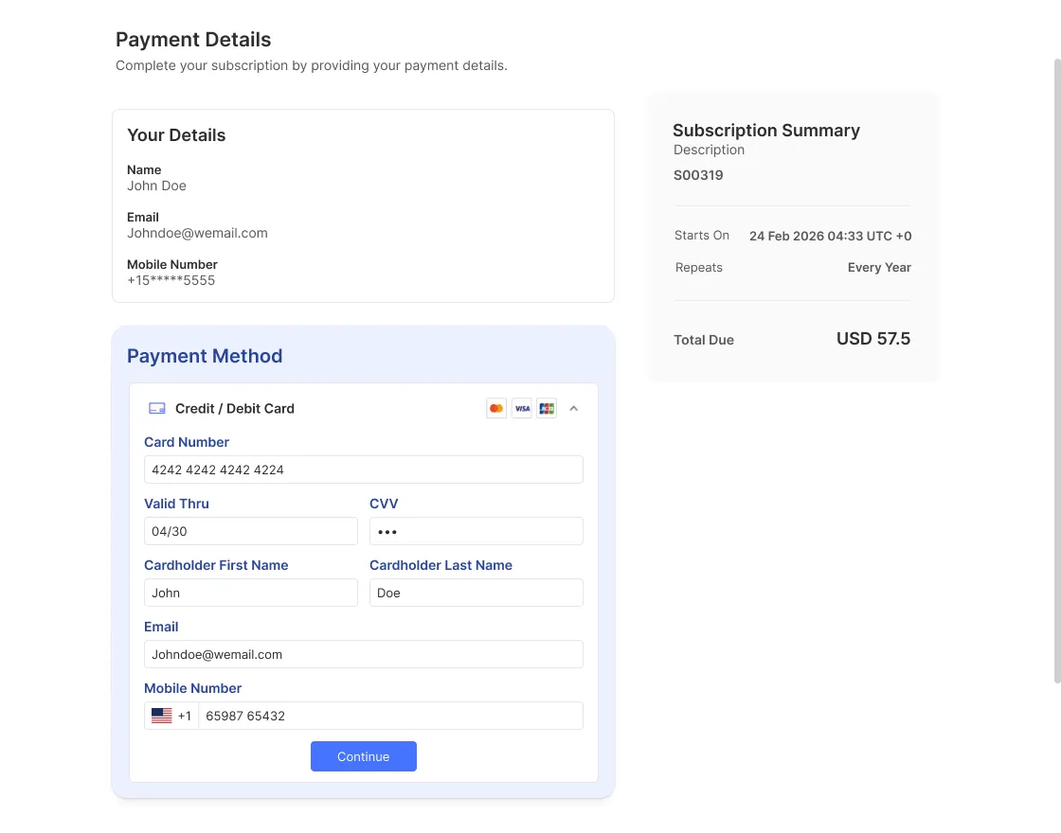Click the Valid Thru expiry field
Viewport: 1061px width, 833px height.
[x=250, y=531]
